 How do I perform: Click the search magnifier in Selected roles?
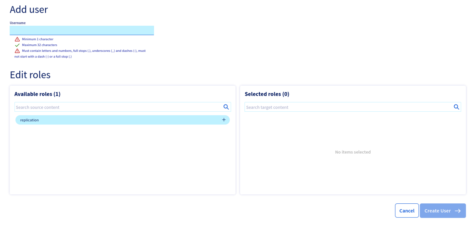pyautogui.click(x=456, y=107)
